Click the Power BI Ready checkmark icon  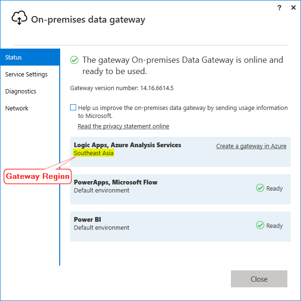[x=260, y=225]
